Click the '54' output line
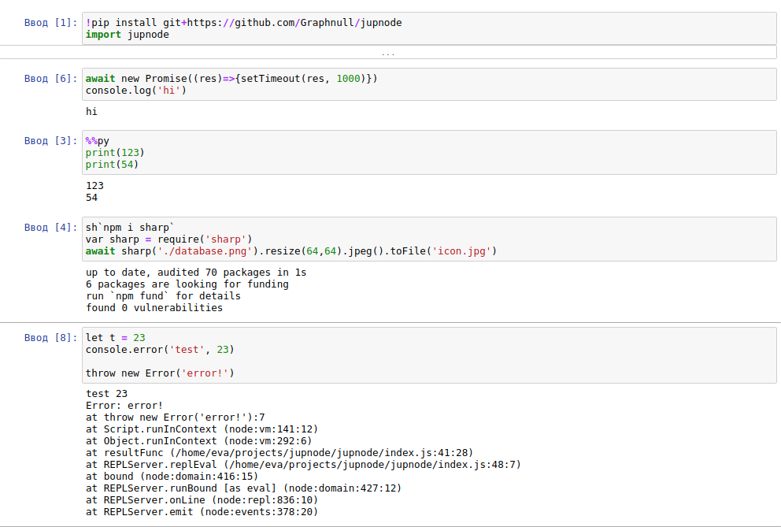This screenshot has height=527, width=781. [x=91, y=198]
